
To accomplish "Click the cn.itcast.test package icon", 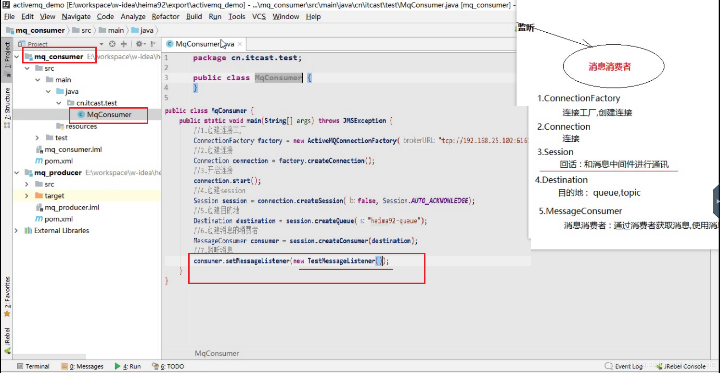I will [70, 103].
